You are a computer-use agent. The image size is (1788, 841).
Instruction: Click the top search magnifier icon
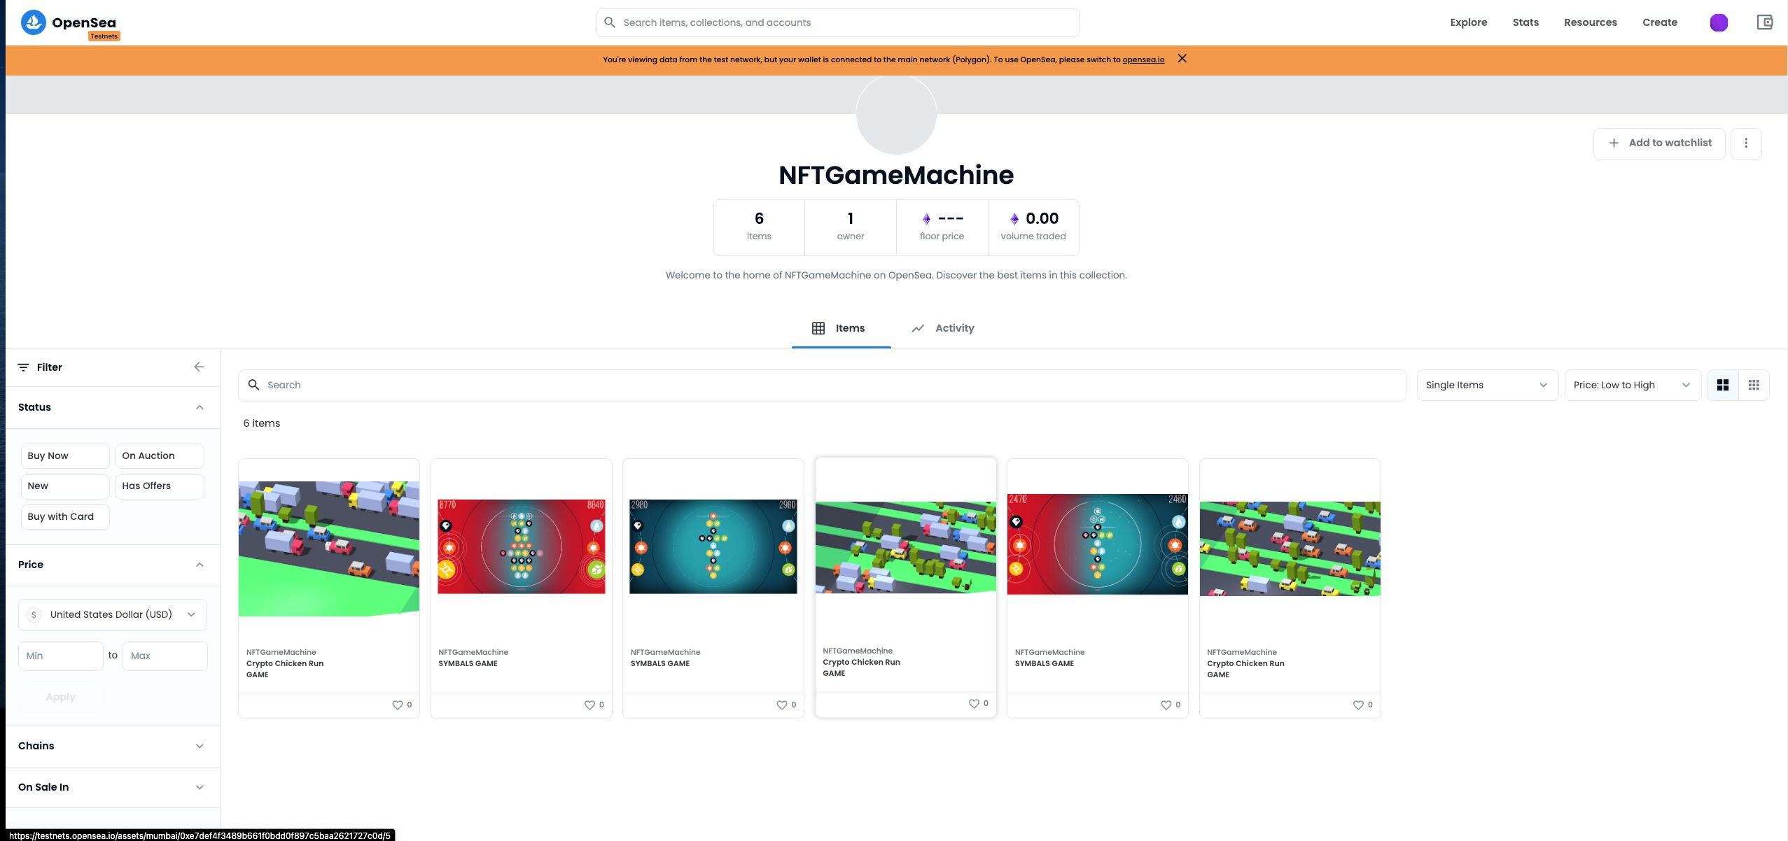[x=610, y=22]
